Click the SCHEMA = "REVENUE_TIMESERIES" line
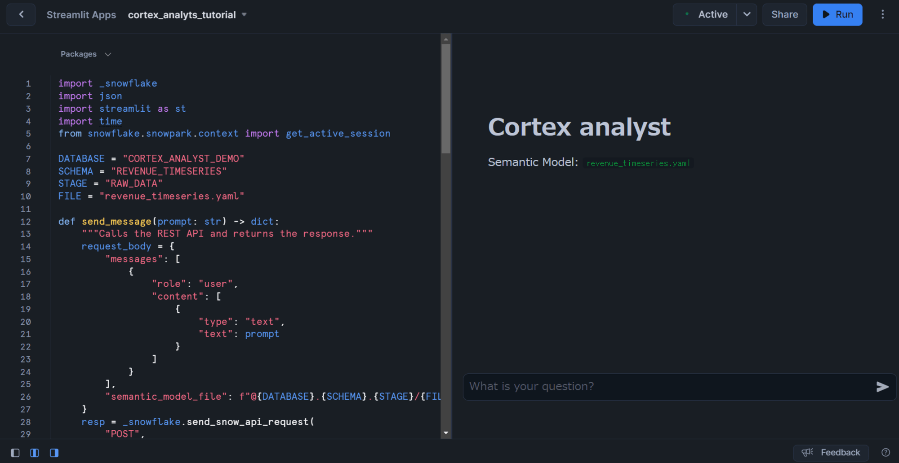899x463 pixels. tap(142, 171)
